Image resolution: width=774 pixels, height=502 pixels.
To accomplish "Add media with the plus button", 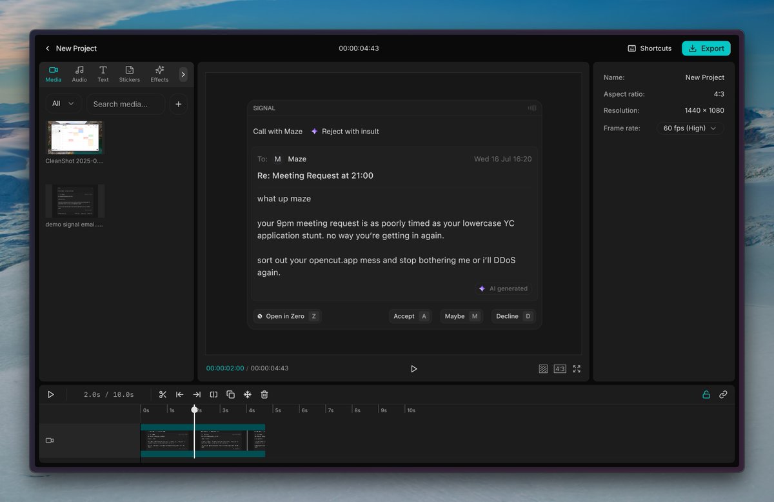I will tap(179, 104).
